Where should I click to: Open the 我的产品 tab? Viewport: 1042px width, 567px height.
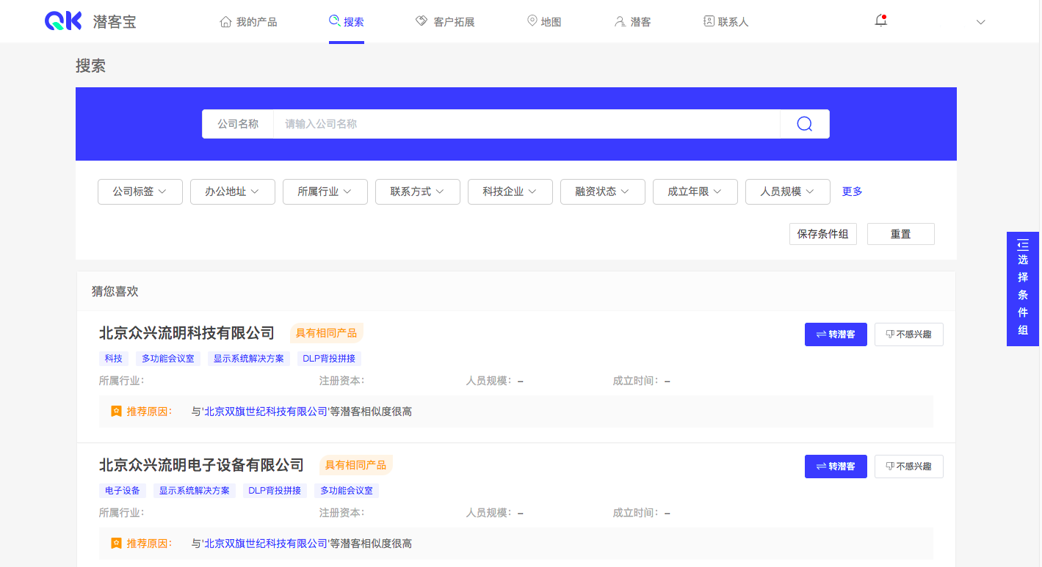coord(248,22)
